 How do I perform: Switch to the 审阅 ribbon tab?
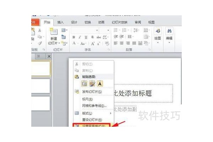tap(138, 22)
